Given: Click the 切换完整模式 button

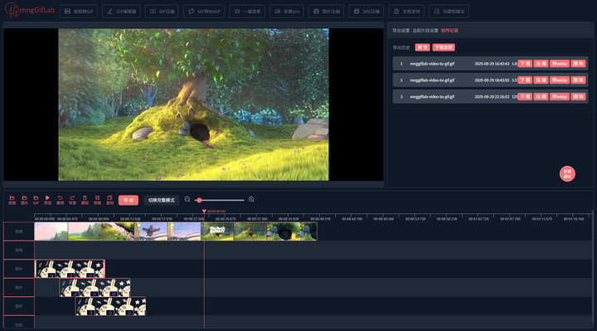Looking at the screenshot, I should point(162,200).
